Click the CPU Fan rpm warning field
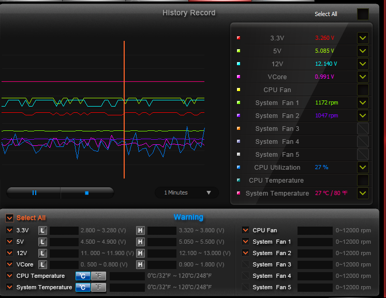Screen dimensions: 386x298 pos(315,231)
